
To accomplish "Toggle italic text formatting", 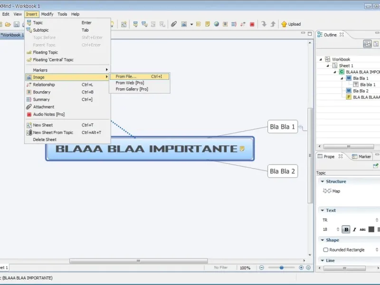I will click(x=354, y=229).
